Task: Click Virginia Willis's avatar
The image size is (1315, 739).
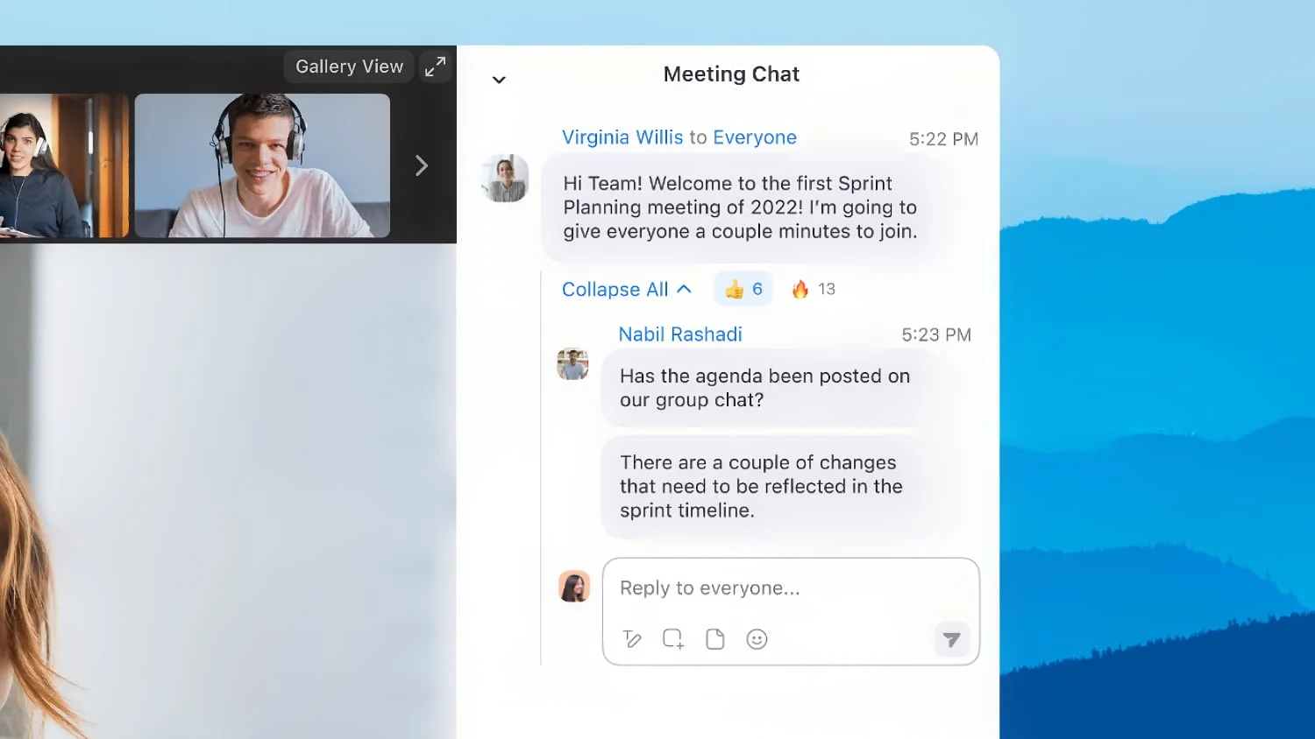Action: pos(505,179)
